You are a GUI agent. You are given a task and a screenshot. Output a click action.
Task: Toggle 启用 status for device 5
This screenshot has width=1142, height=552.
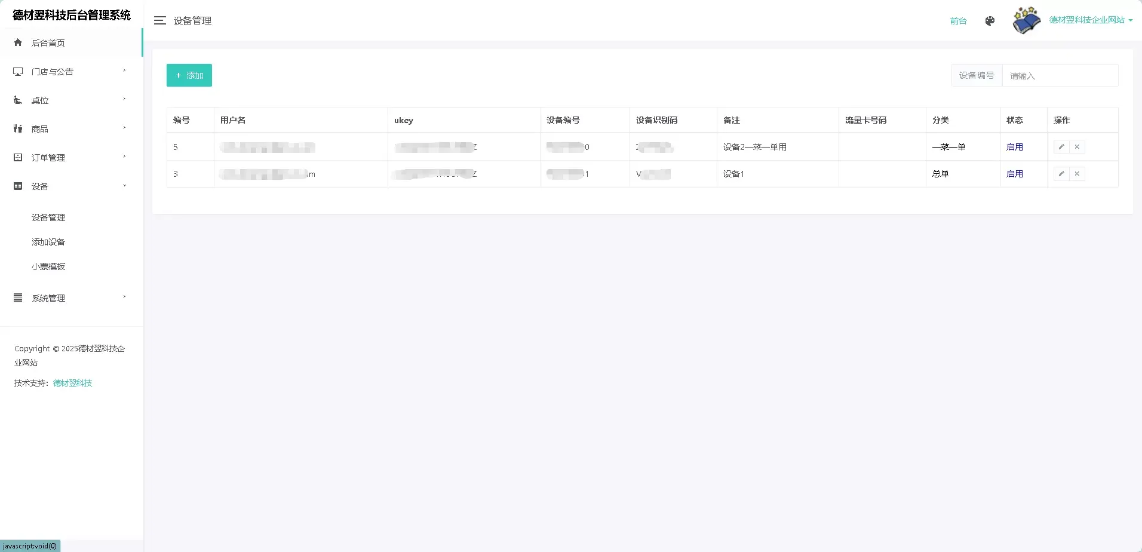pyautogui.click(x=1014, y=147)
